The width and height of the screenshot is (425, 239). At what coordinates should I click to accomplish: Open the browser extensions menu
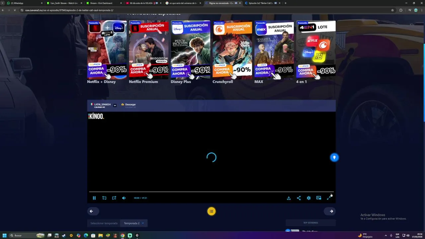[x=401, y=10]
